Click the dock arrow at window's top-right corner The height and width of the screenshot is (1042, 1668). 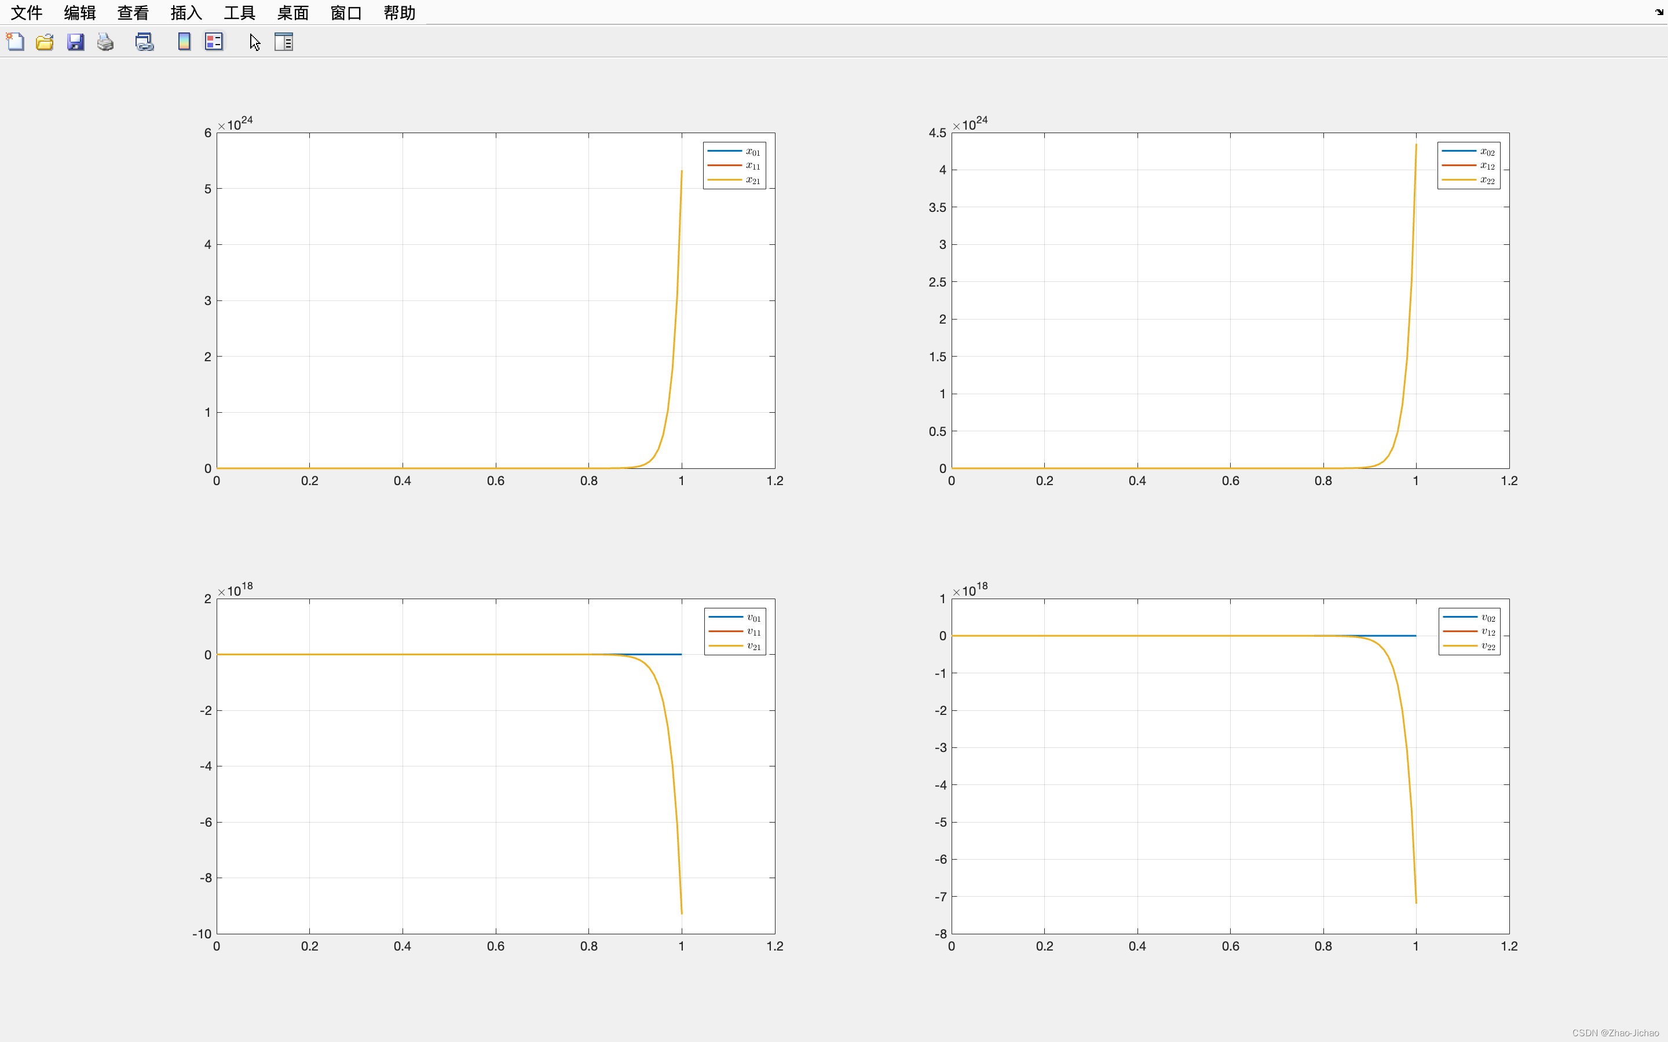tap(1659, 12)
